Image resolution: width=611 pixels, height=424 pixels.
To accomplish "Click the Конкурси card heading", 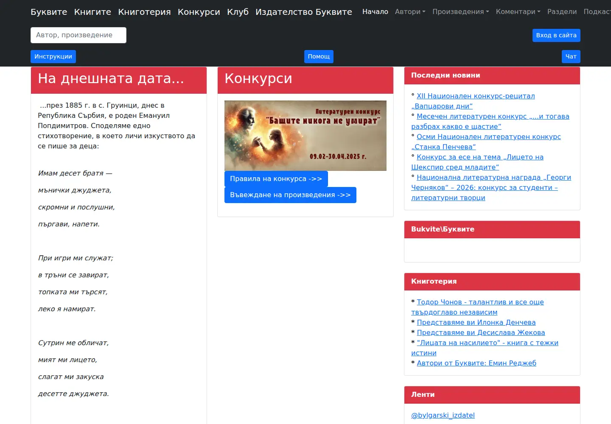I will [258, 78].
